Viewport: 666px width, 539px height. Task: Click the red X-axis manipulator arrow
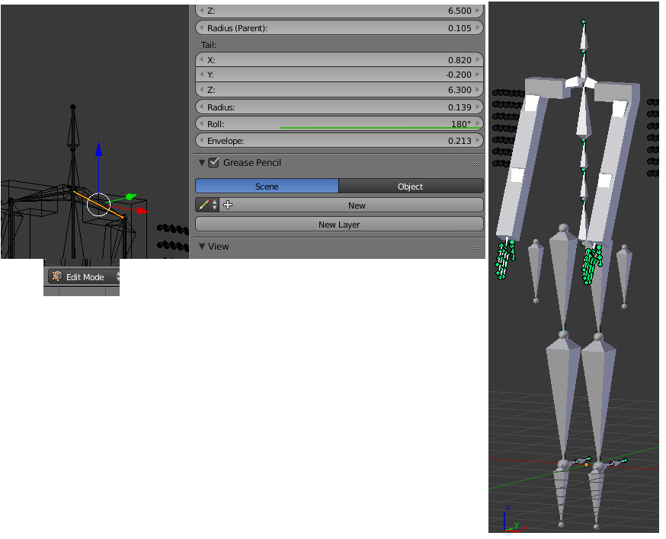(x=143, y=211)
